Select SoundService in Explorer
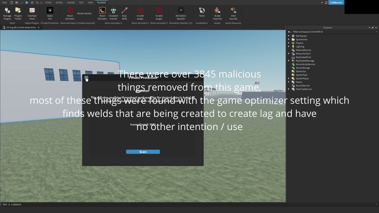 303,85
